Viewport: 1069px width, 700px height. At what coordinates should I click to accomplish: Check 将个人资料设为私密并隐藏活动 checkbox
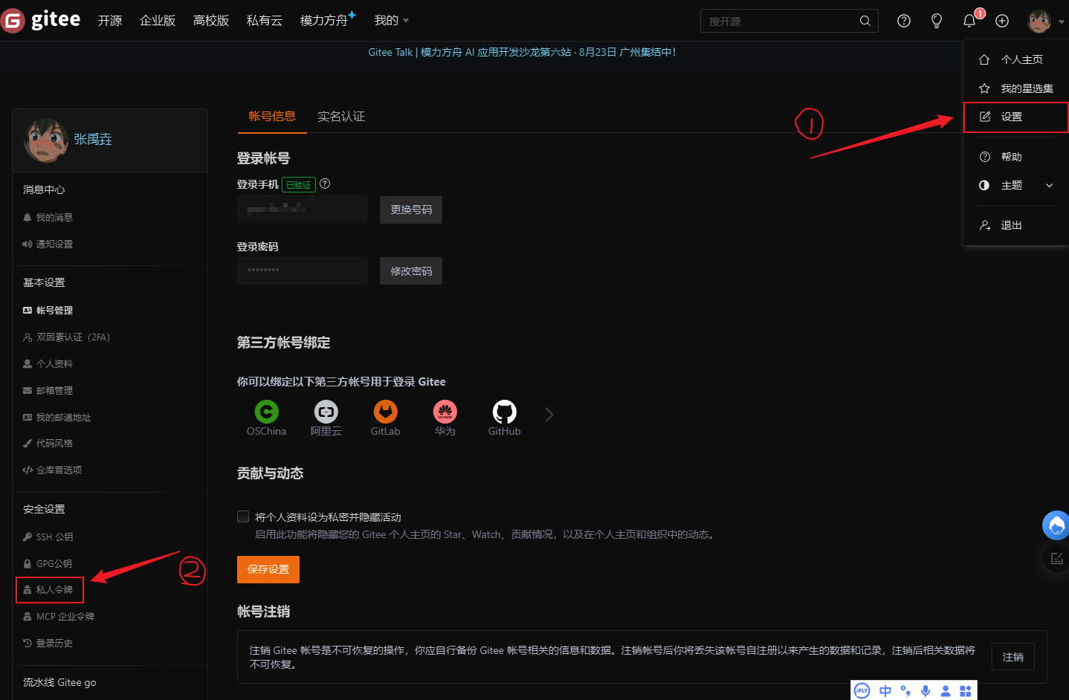[x=243, y=516]
